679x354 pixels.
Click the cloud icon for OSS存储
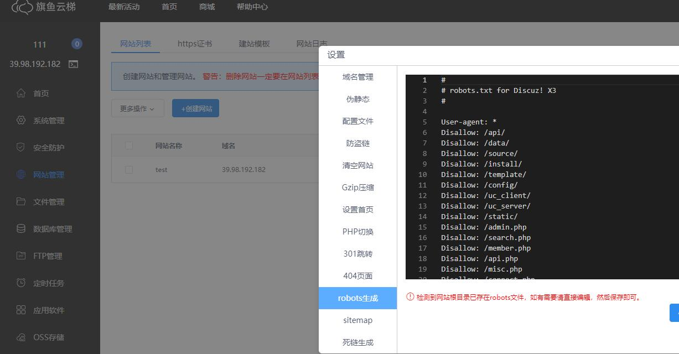(21, 337)
